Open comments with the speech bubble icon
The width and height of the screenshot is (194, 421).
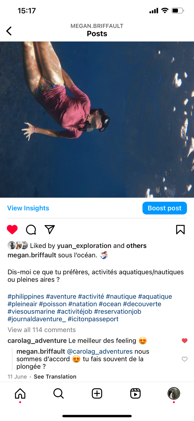click(31, 230)
